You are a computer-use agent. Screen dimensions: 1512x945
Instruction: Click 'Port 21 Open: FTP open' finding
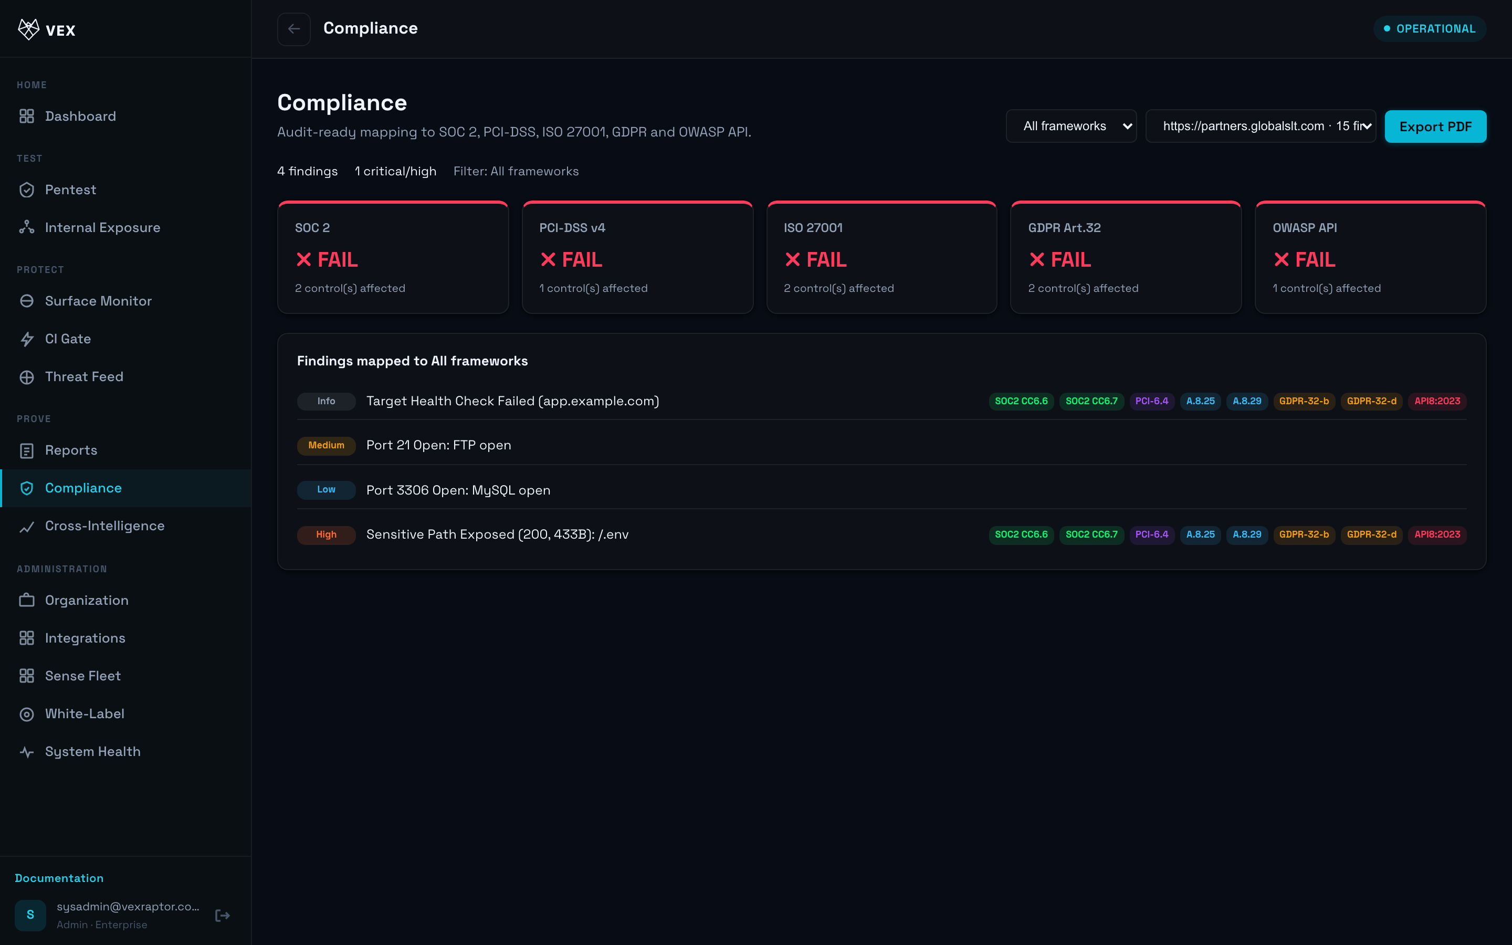coord(438,446)
